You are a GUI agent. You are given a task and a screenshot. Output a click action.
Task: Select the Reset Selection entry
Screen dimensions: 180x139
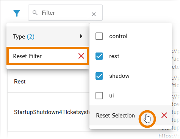point(131,115)
